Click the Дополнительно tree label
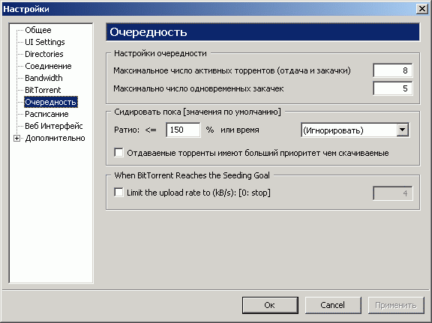Image resolution: width=432 pixels, height=323 pixels. [55, 138]
